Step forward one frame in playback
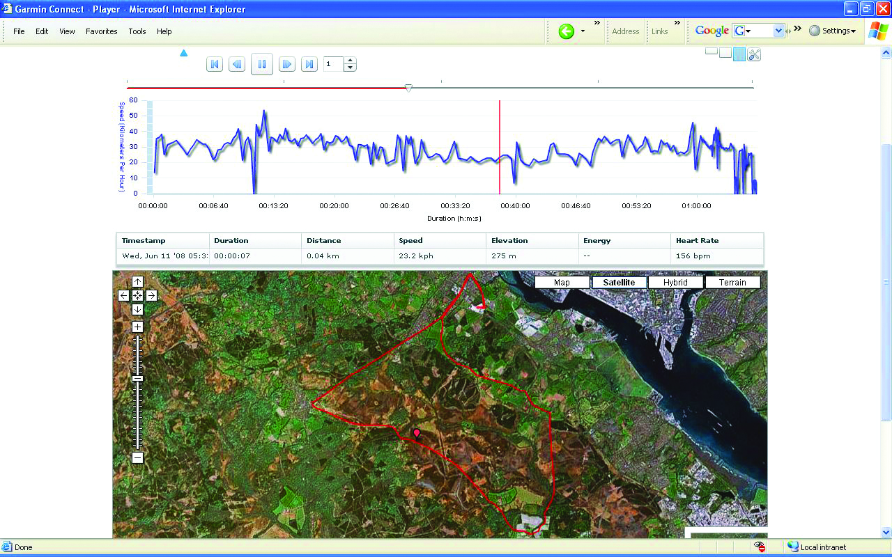The width and height of the screenshot is (892, 557). tap(286, 65)
